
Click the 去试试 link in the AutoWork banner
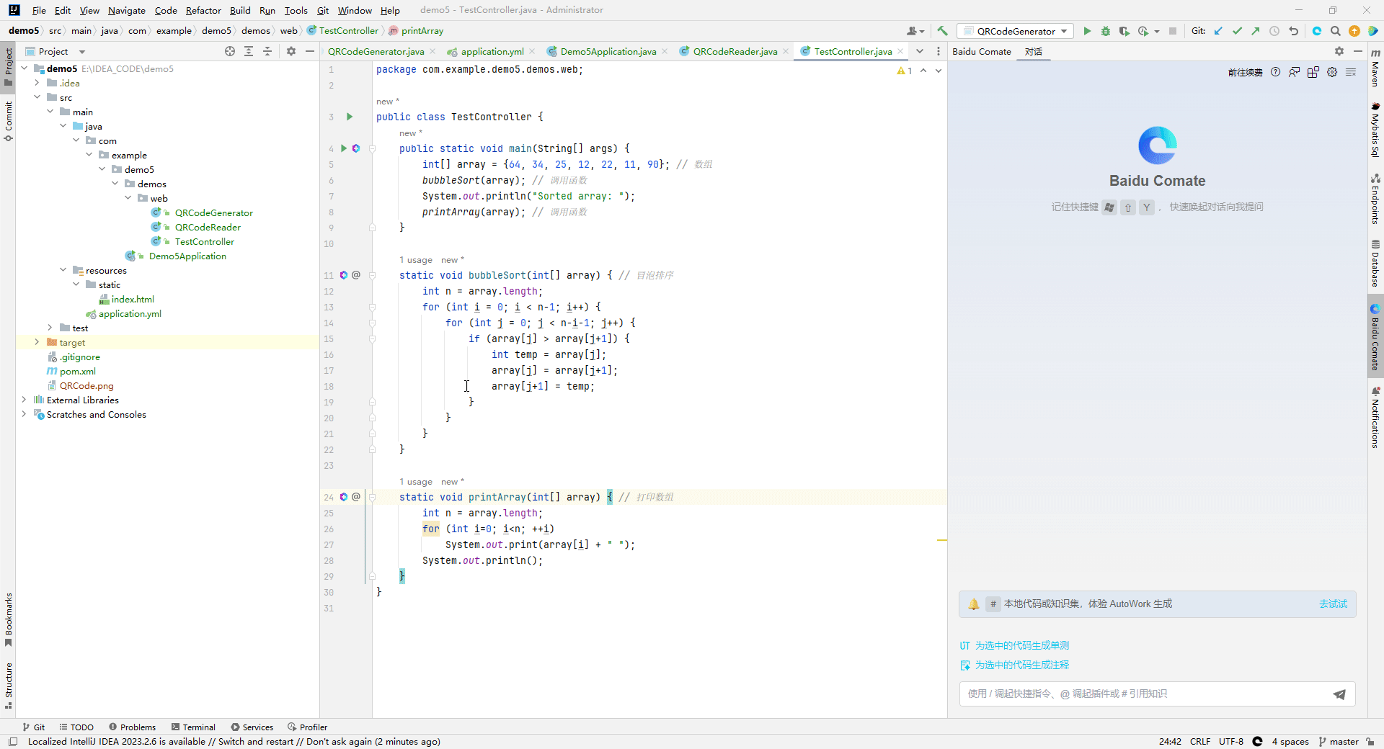pos(1333,604)
